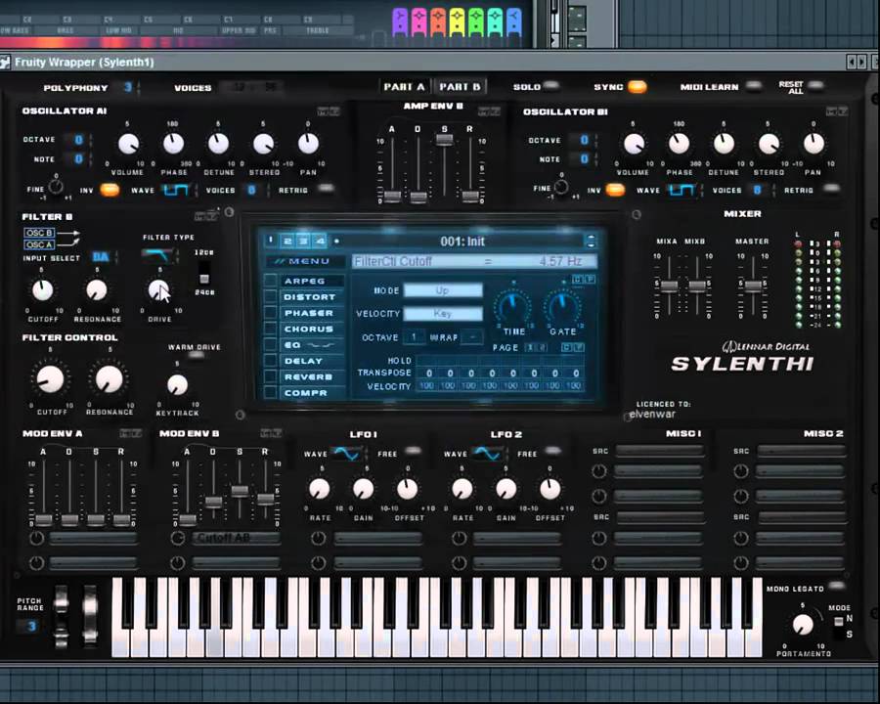Click the next-preset arrow in the Fruity Wrapper title bar

coord(862,62)
